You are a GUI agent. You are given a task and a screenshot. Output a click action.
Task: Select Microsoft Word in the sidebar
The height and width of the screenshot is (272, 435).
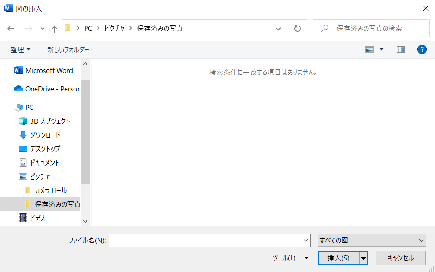pos(48,70)
